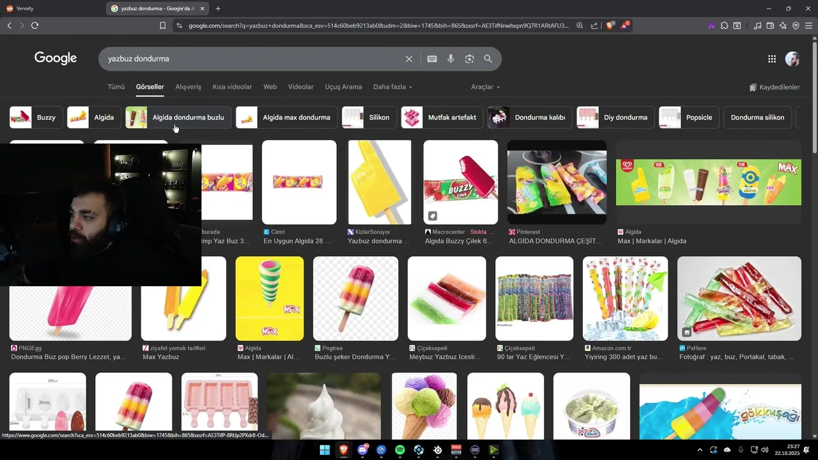This screenshot has height=460, width=818.
Task: Open site settings icon in address bar
Action: pyautogui.click(x=179, y=26)
